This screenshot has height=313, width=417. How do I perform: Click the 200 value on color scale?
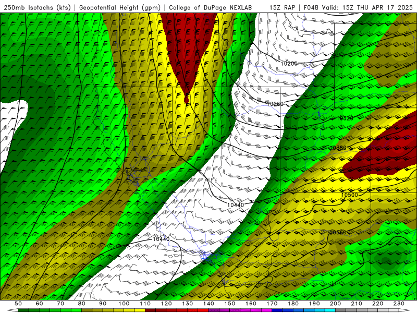pos(335,304)
